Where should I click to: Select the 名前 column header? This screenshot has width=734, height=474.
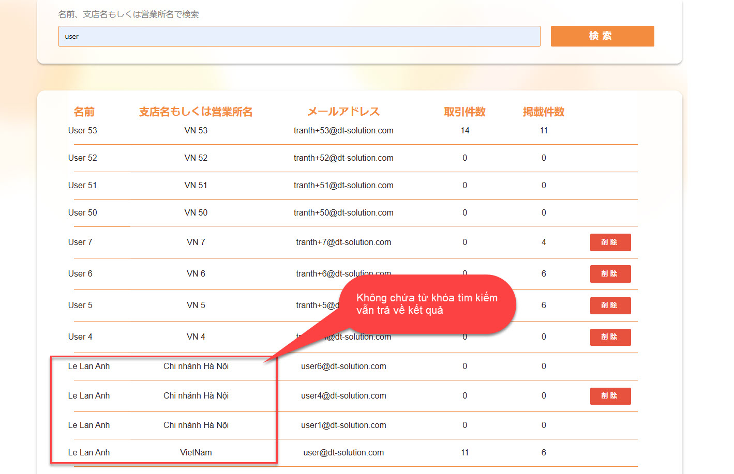(84, 112)
